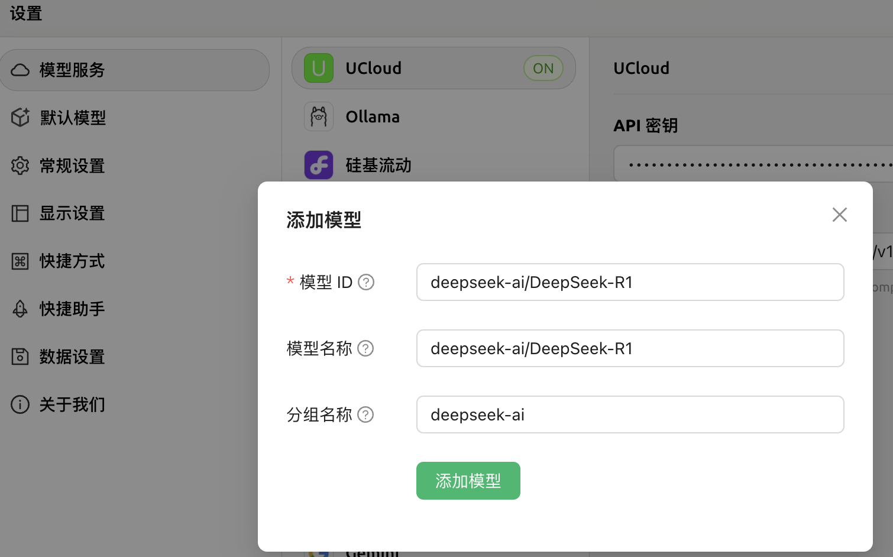Toggle UCloud service off
The image size is (893, 557).
pyautogui.click(x=543, y=68)
